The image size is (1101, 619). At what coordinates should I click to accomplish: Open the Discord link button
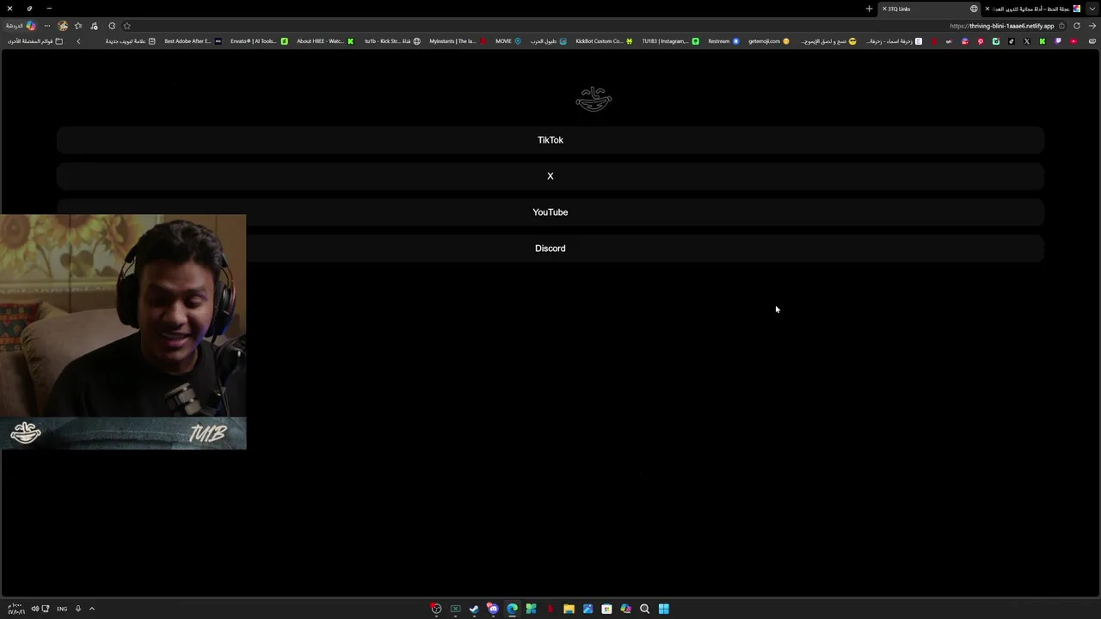550,248
